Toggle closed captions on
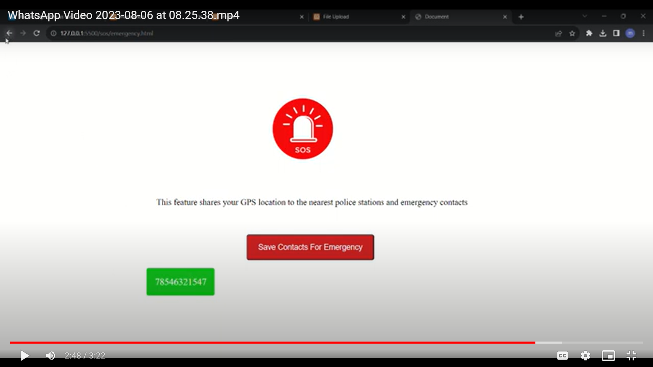Viewport: 653px width, 367px height. pos(562,355)
